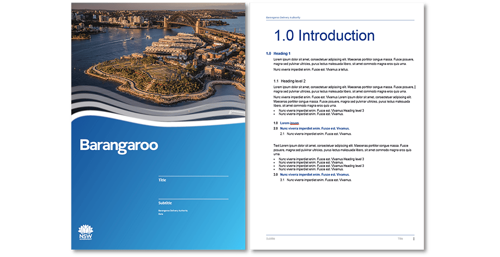Select the Subtitle text in the page footer
500x257 pixels.
(x=270, y=239)
